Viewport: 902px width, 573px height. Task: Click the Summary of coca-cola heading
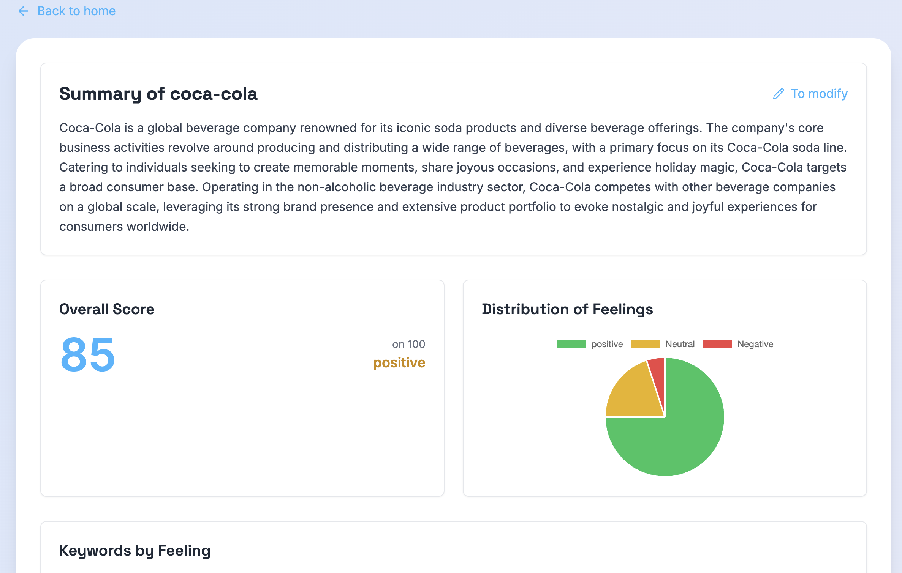point(158,94)
